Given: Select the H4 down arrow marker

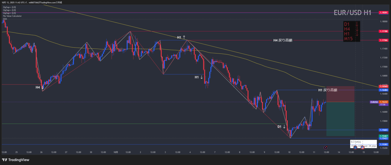Looking at the screenshot, I should pyautogui.click(x=40, y=87).
